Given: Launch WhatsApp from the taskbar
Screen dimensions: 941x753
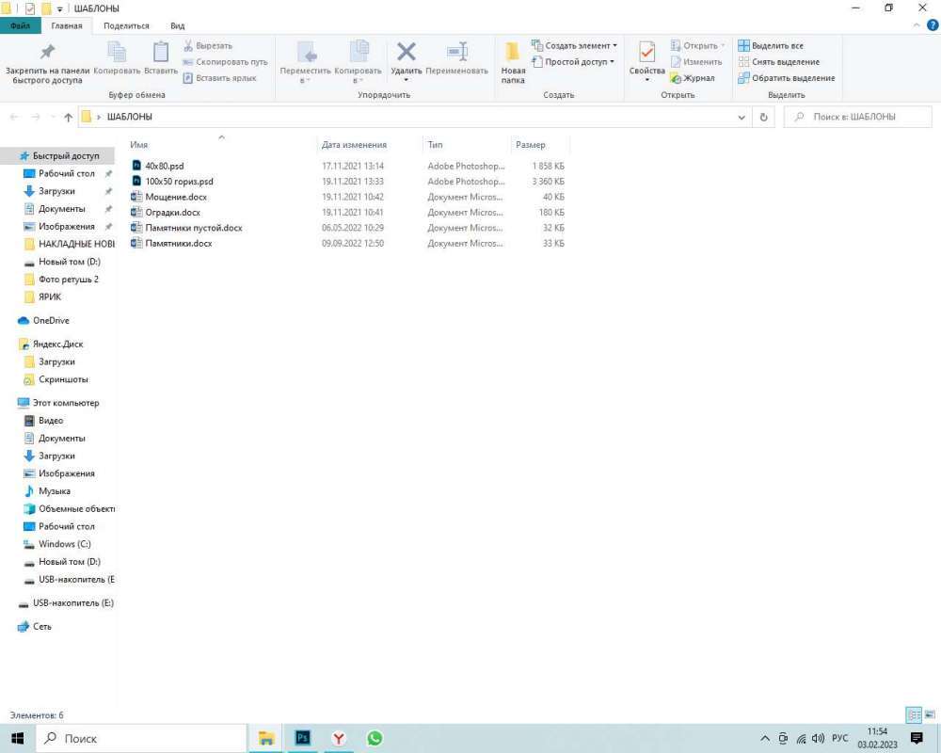Looking at the screenshot, I should (x=375, y=738).
